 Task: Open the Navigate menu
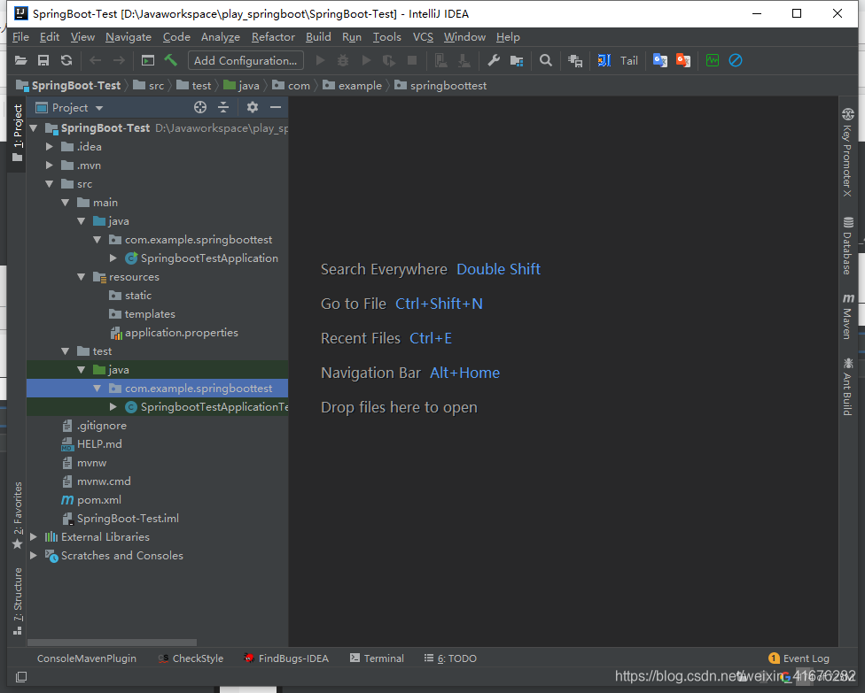[129, 37]
